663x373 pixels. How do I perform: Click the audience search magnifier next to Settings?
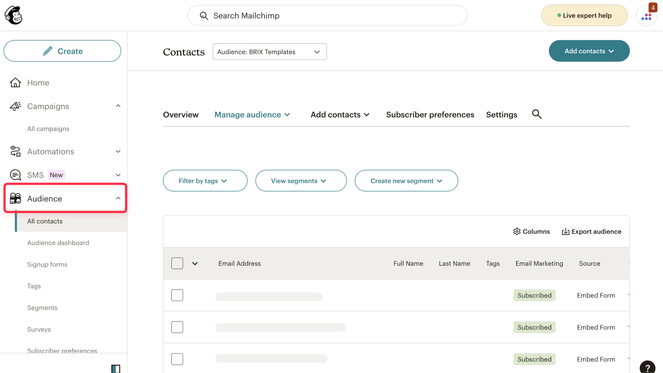click(537, 114)
